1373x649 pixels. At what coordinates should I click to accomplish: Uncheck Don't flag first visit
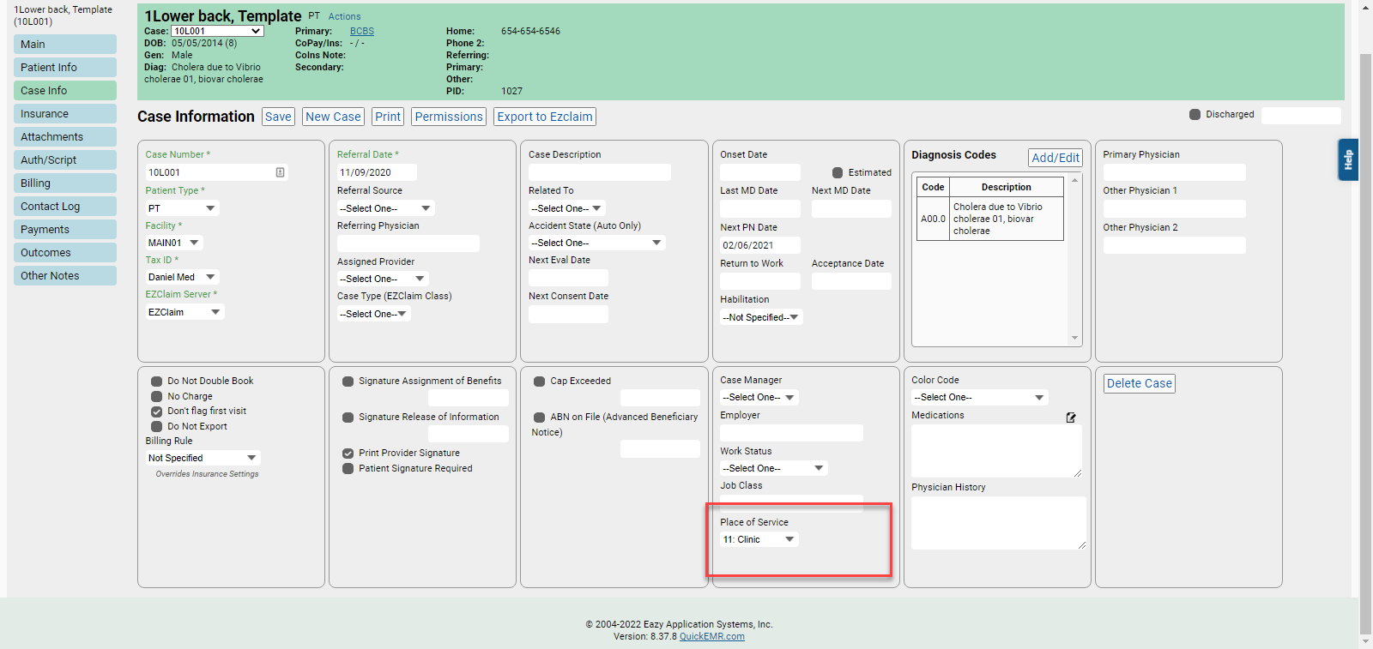[157, 412]
